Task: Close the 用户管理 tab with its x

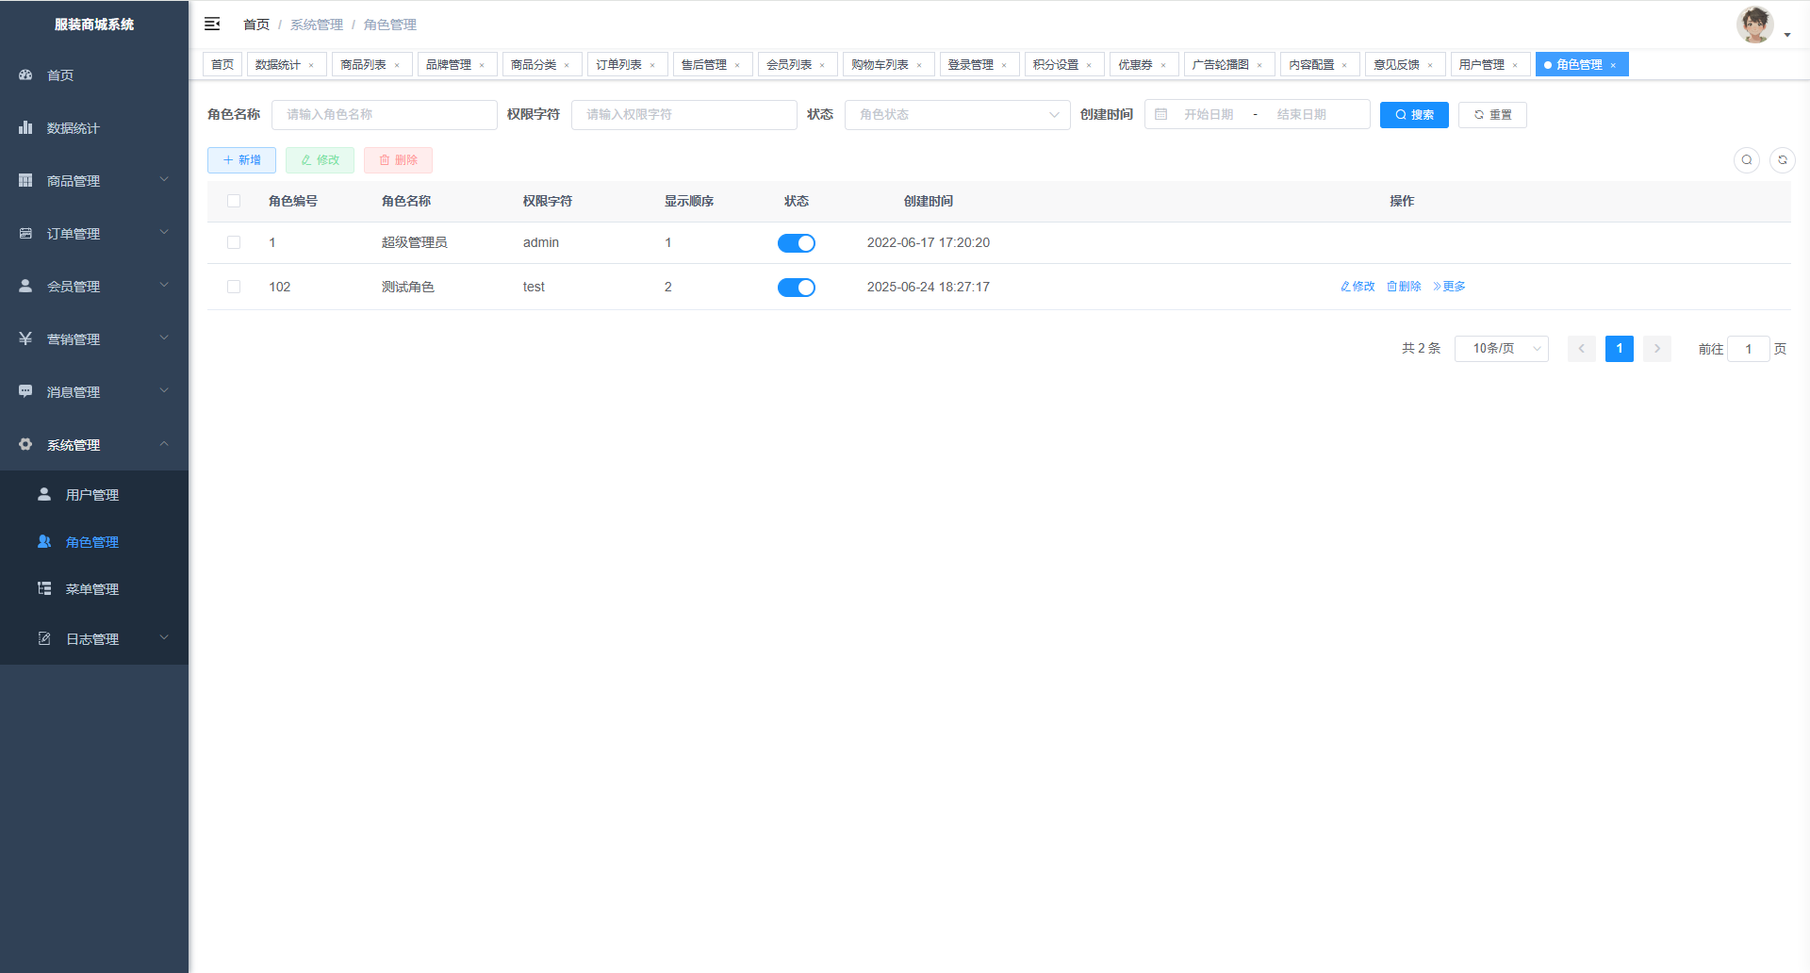Action: coord(1515,65)
